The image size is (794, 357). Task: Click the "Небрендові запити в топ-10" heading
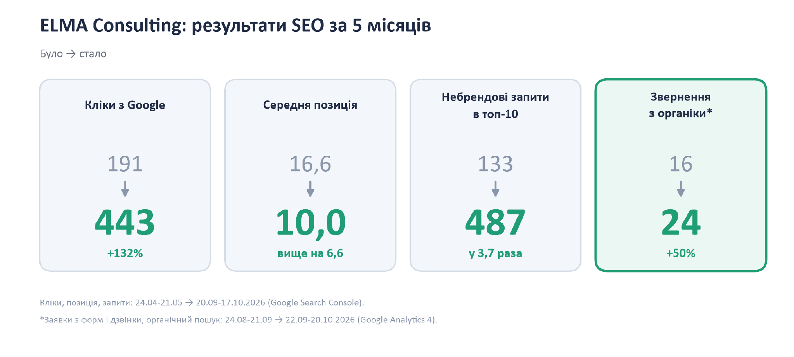click(x=495, y=105)
